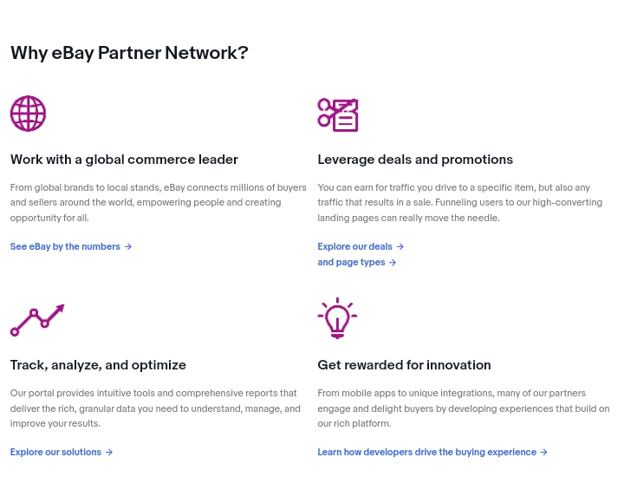The image size is (624, 490).
Task: Click arrow beside Explore our solutions
Action: click(x=109, y=453)
